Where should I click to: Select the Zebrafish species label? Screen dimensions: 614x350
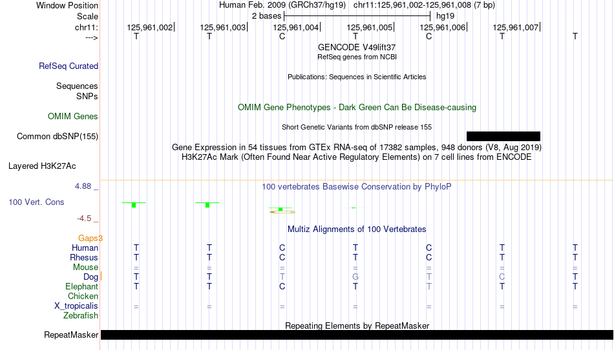81,315
